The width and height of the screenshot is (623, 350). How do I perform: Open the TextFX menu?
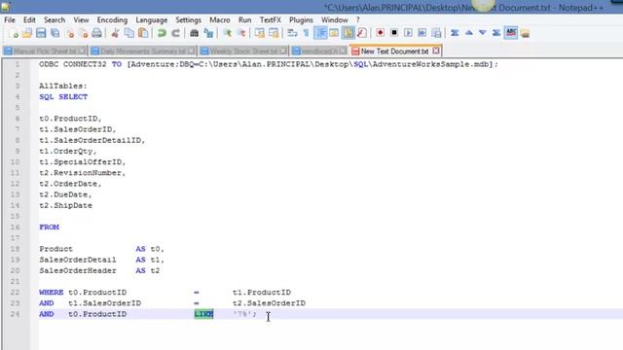(x=271, y=19)
